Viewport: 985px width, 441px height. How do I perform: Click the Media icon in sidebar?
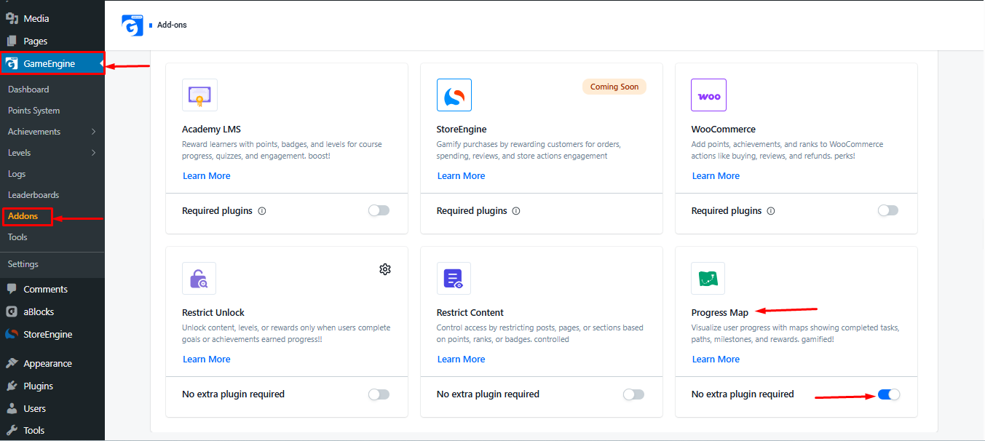[x=12, y=18]
